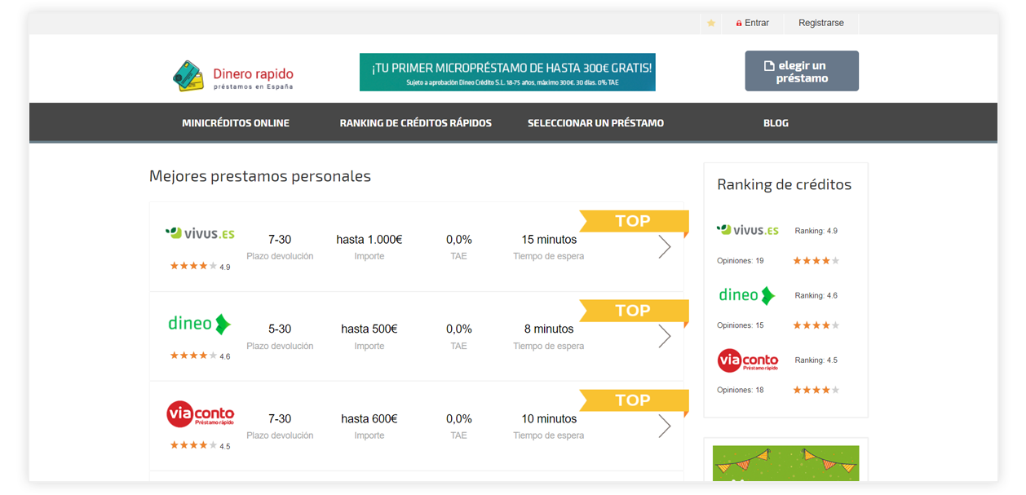The height and width of the screenshot is (495, 1026).
Task: Open Via Conto offer via chevron arrow
Action: click(664, 426)
